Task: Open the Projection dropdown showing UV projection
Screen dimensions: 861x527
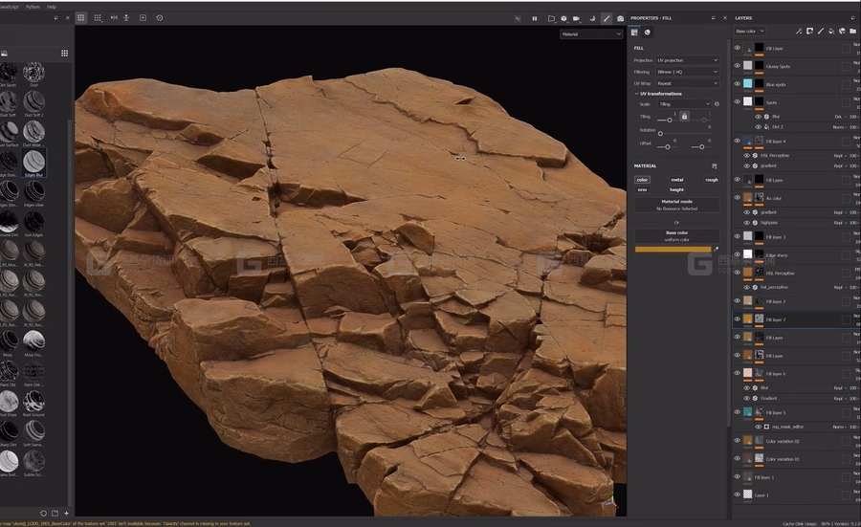Action: click(687, 60)
